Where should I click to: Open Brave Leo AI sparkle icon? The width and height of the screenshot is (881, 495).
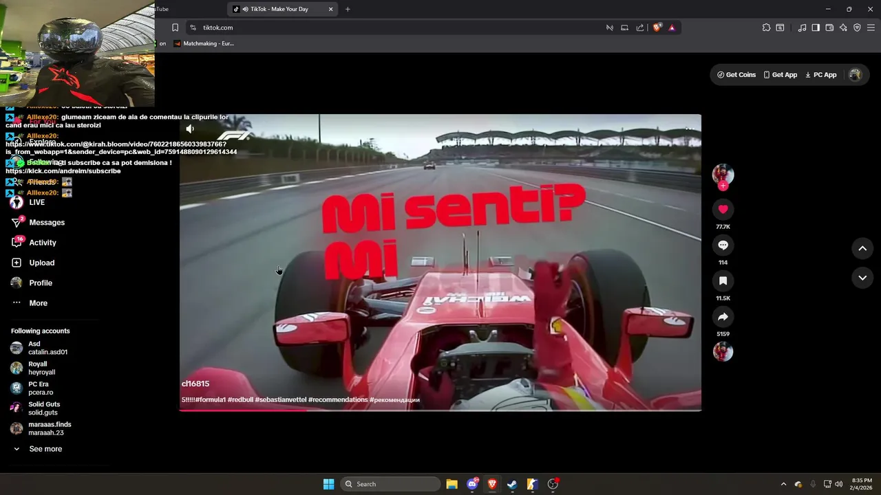[x=843, y=27]
